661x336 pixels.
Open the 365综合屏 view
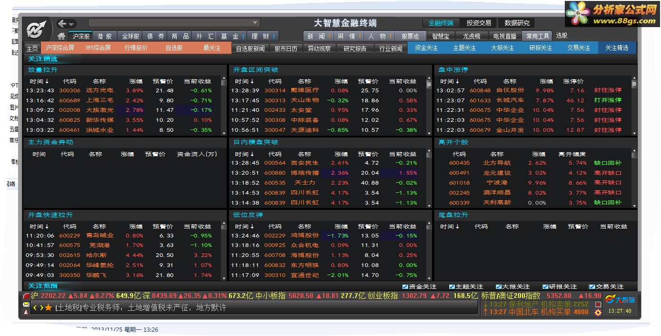coord(98,48)
